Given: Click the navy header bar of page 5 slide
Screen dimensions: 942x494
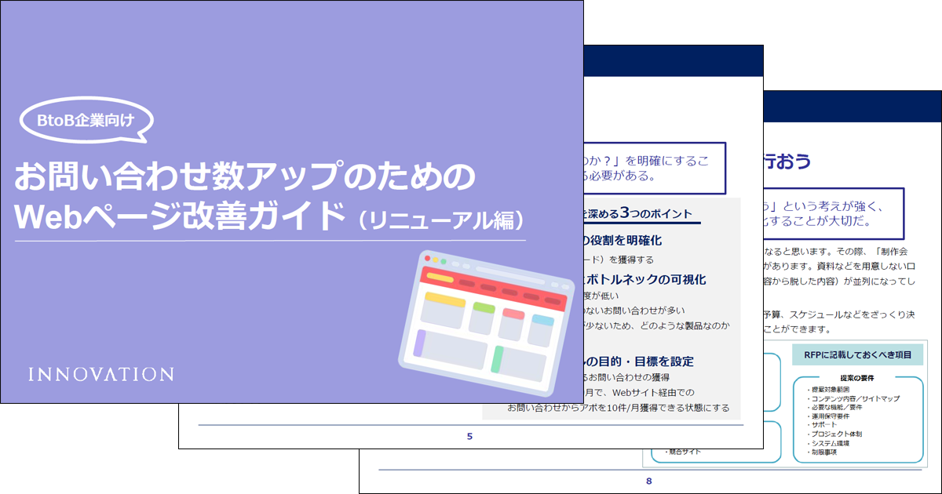Looking at the screenshot, I should 674,60.
